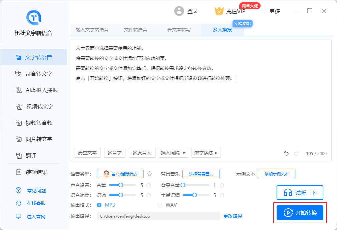
Task: Open the 更多 menu
Action: pos(271,11)
